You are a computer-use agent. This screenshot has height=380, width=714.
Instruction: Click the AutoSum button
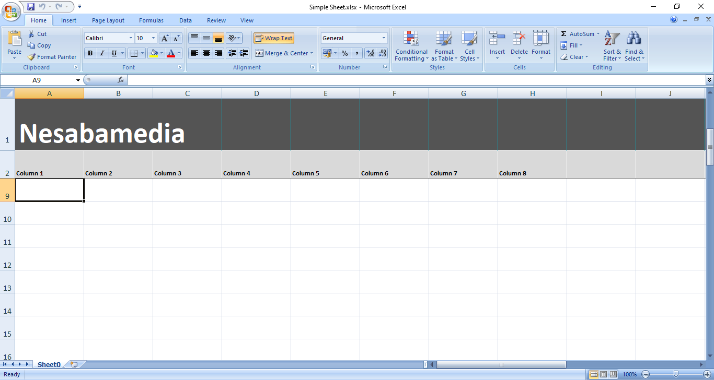tap(578, 34)
